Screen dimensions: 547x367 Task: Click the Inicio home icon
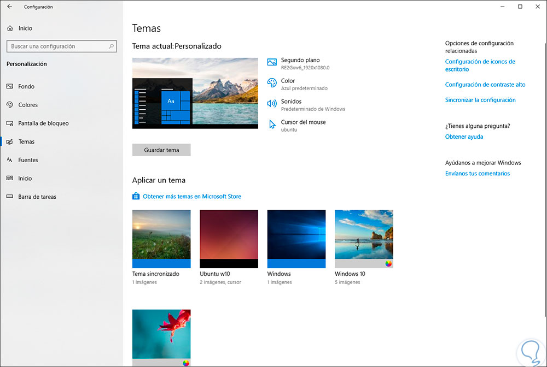tap(10, 28)
